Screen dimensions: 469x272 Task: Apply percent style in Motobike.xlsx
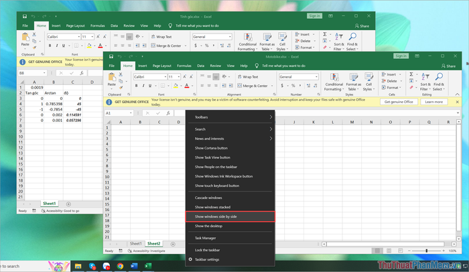pos(293,86)
